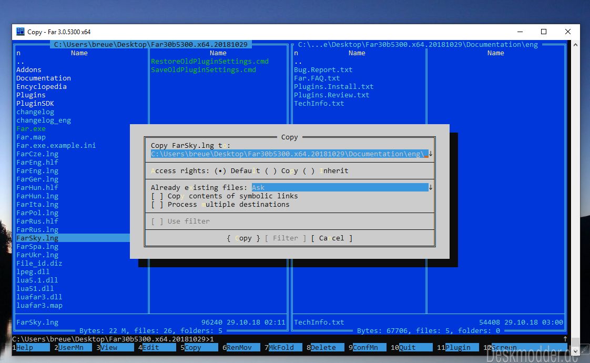
Task: Select the Encyclopedia folder in left panel
Action: pyautogui.click(x=42, y=87)
